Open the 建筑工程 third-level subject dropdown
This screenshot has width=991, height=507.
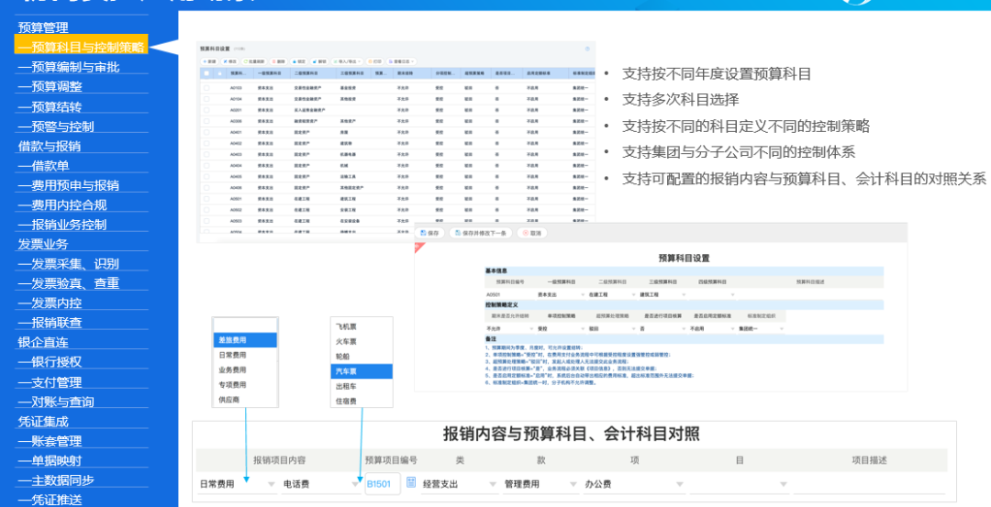663,295
